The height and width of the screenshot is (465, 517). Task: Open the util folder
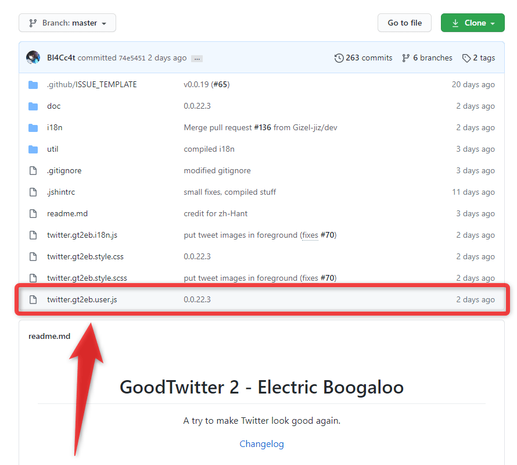pyautogui.click(x=53, y=149)
